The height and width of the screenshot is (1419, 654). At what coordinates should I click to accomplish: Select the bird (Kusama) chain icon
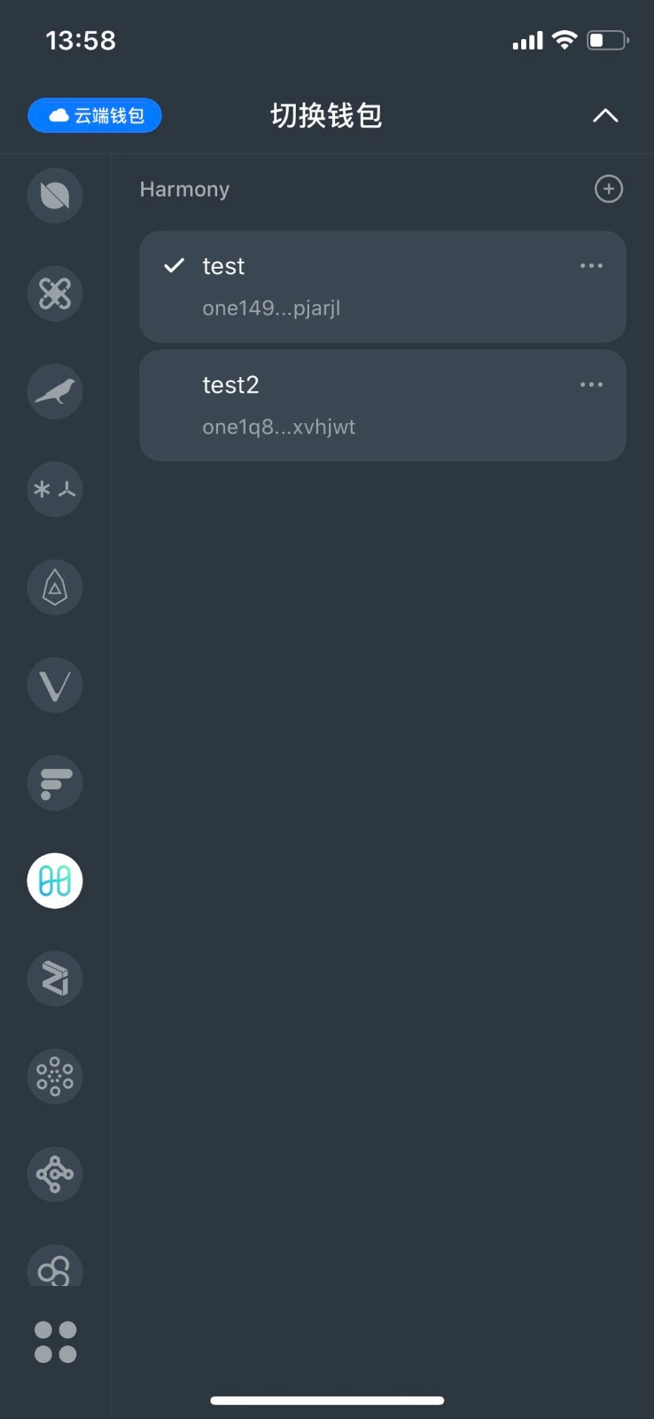point(55,391)
